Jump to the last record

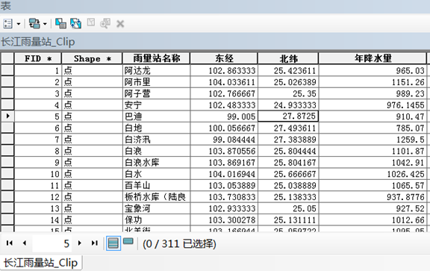click(x=95, y=243)
